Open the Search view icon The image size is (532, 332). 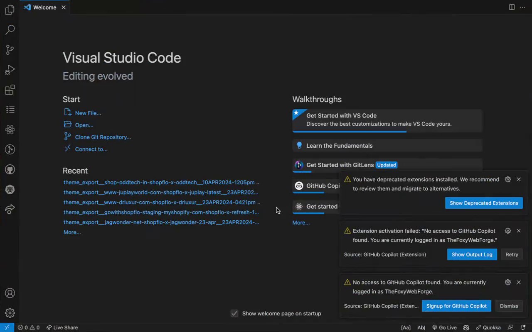point(10,30)
